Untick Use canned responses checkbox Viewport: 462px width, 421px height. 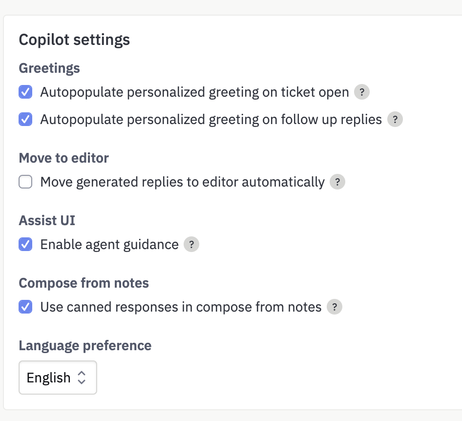point(25,307)
